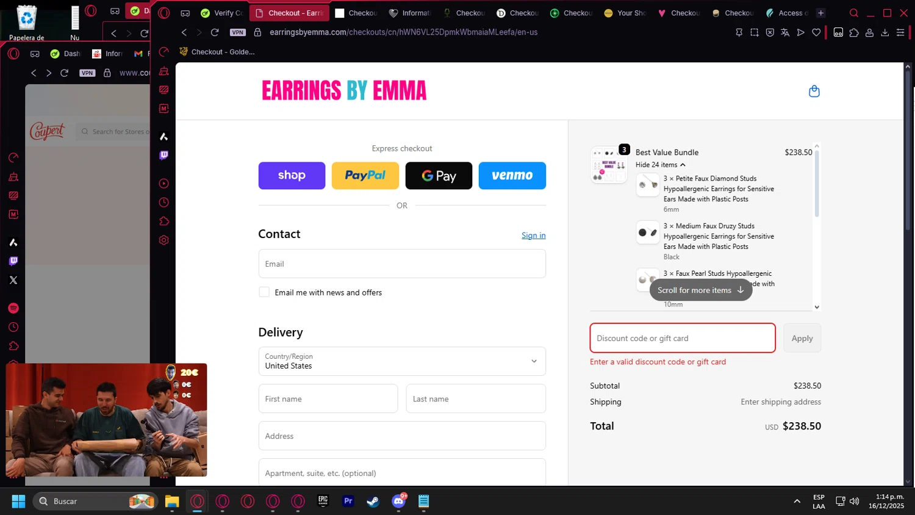Open the Player in front window sidebar

pos(163,184)
